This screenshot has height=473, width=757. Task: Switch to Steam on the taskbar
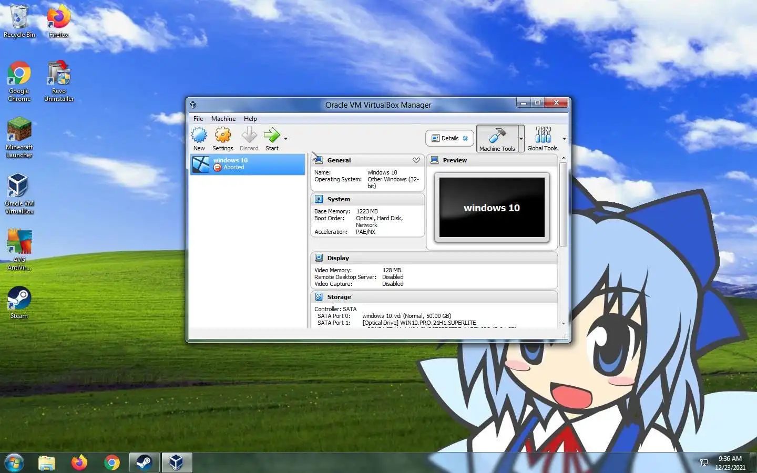[x=144, y=462]
